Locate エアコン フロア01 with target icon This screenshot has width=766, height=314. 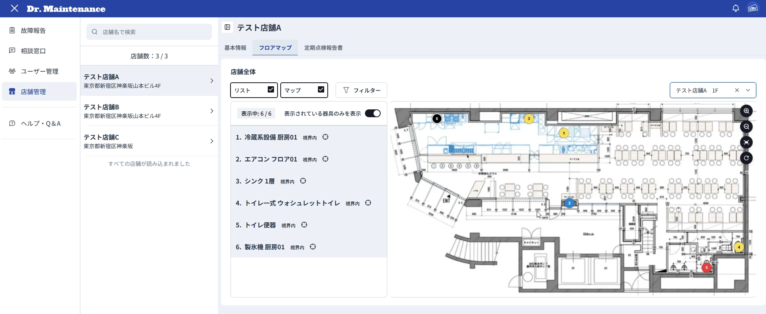(325, 159)
